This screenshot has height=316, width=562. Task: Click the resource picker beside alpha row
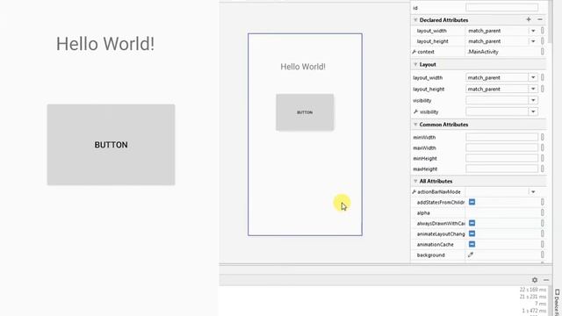pyautogui.click(x=543, y=212)
